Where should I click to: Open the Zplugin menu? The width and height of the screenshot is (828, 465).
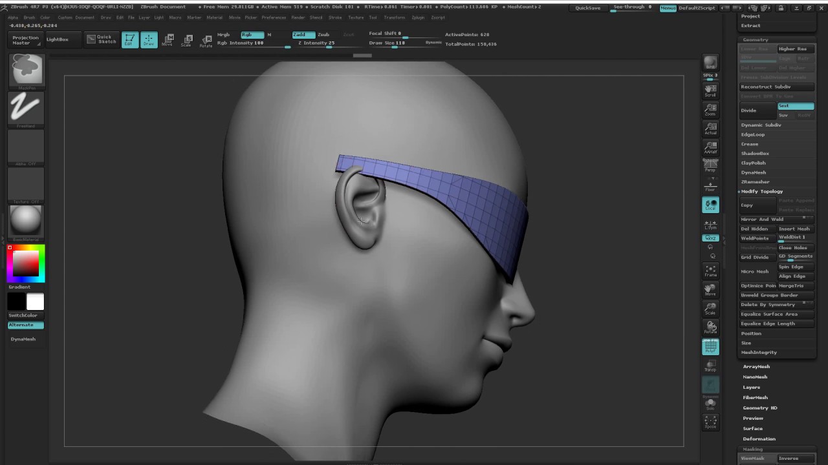[x=418, y=17]
